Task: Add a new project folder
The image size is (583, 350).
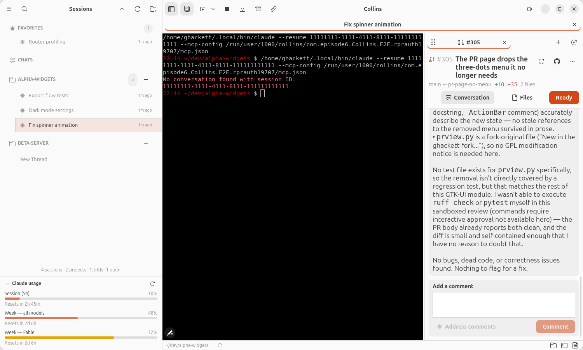Action: [x=153, y=9]
